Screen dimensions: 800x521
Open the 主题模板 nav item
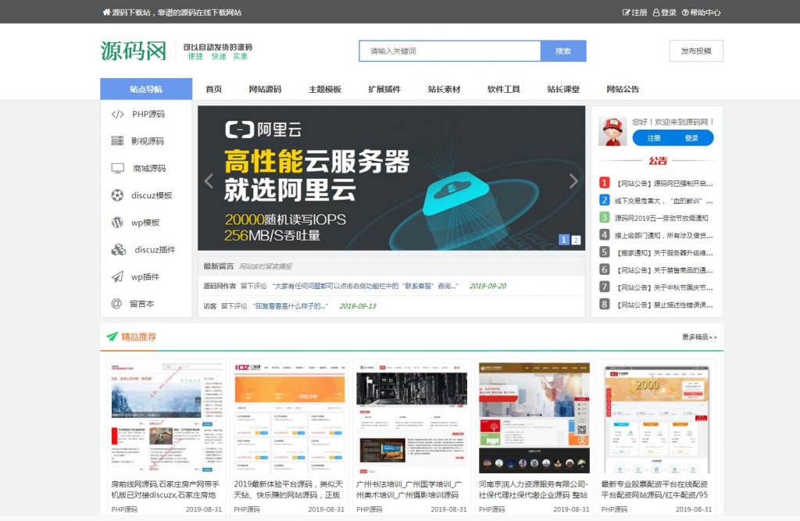[324, 89]
